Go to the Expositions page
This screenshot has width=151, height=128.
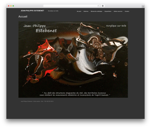[x=108, y=11]
